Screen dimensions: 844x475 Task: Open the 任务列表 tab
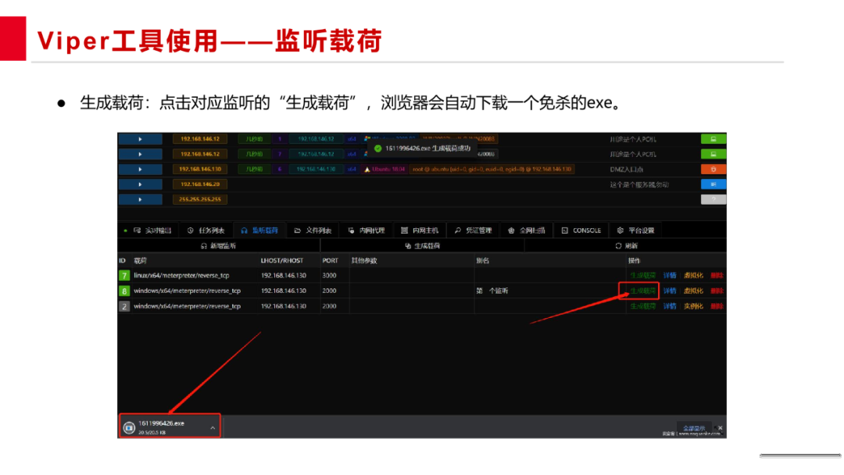point(206,230)
